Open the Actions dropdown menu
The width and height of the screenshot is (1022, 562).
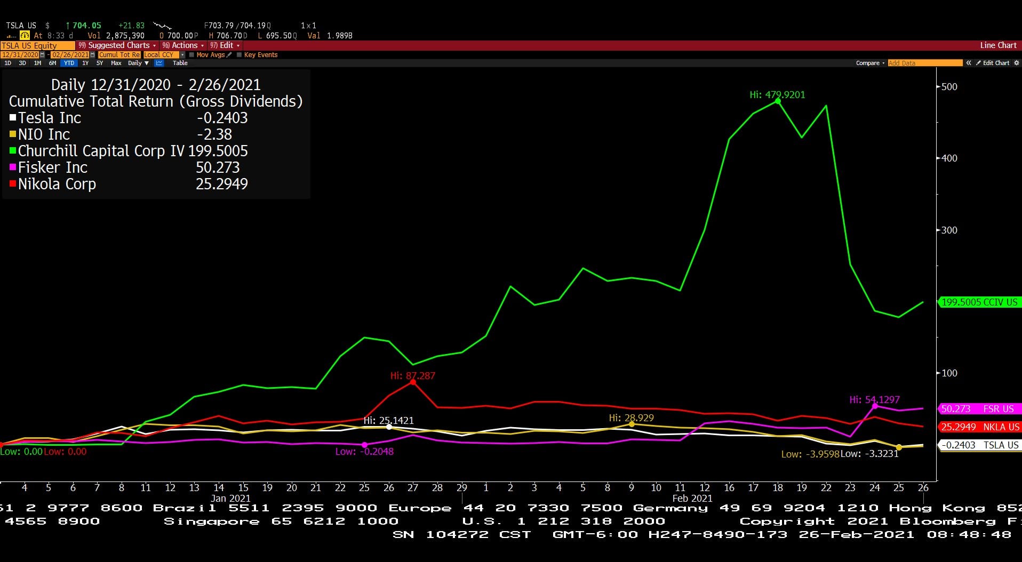(183, 45)
